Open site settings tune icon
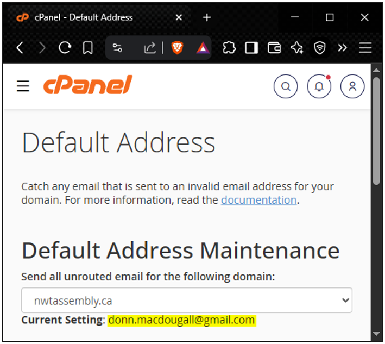This screenshot has width=385, height=344. [x=117, y=48]
